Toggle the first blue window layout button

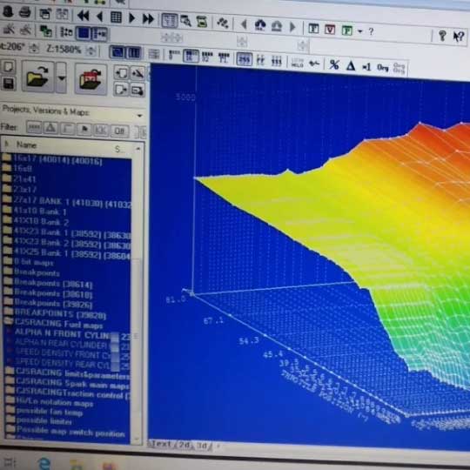(117, 53)
